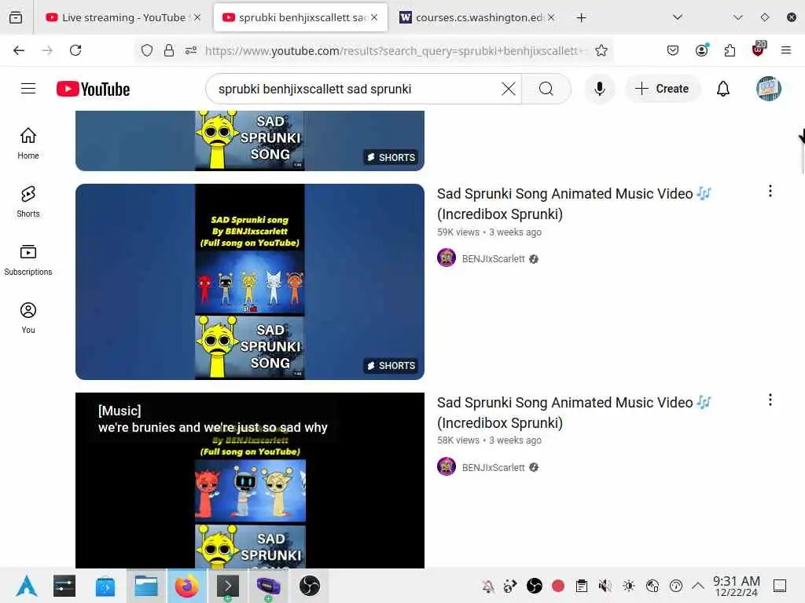Open BENJIxScarlett channel under 58K views video
This screenshot has width=805, height=603.
click(493, 468)
